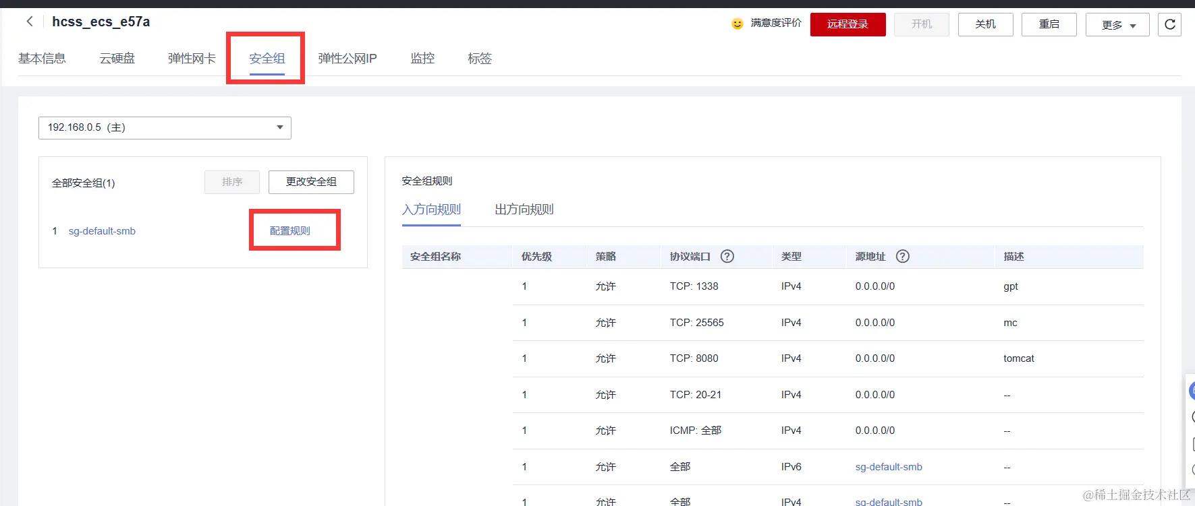Select the ICMP: 全部 protocol cell
This screenshot has width=1195, height=506.
point(696,431)
